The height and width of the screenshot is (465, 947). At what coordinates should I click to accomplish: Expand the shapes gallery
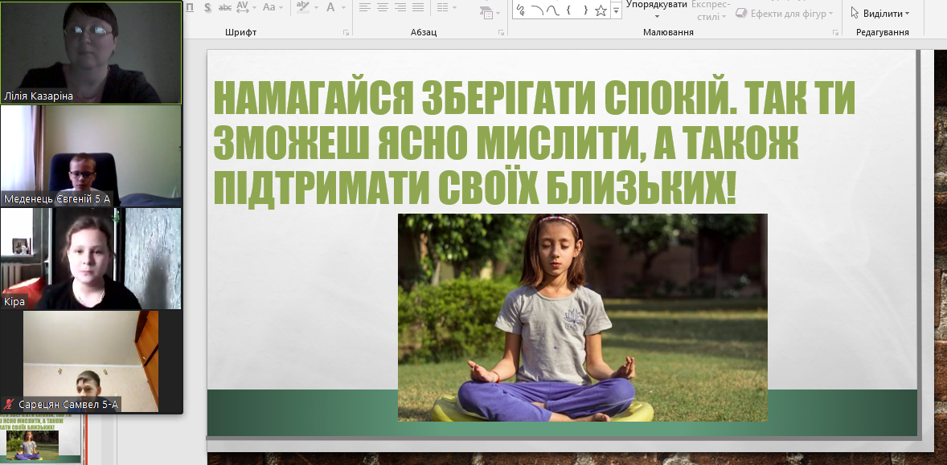pos(616,10)
